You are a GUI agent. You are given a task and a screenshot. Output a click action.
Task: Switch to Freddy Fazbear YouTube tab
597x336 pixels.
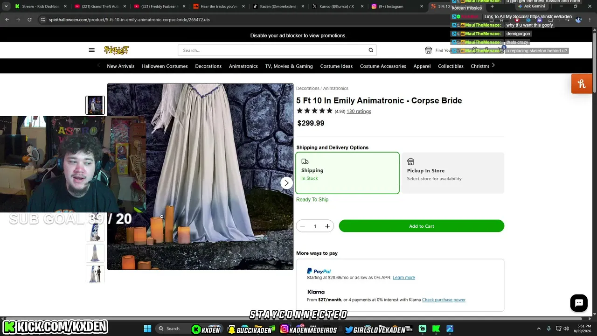[160, 7]
